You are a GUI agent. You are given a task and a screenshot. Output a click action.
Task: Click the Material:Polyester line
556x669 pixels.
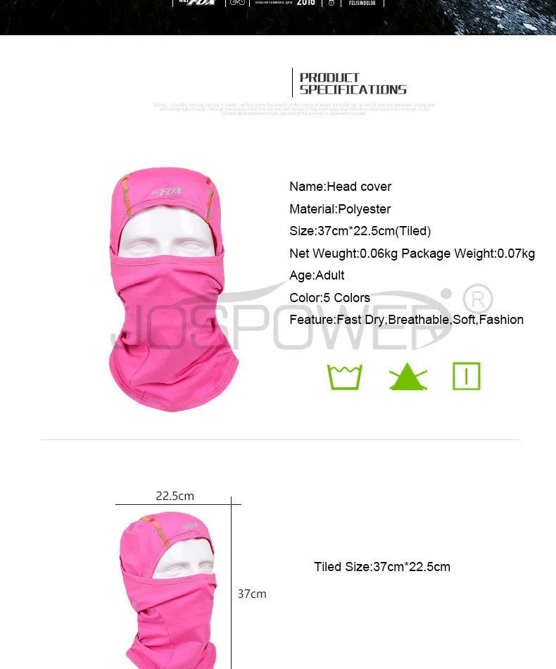pos(340,209)
